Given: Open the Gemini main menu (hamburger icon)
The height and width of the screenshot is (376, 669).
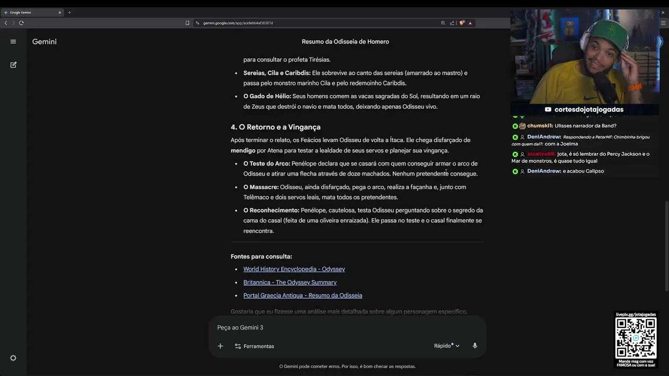Looking at the screenshot, I should tap(13, 42).
